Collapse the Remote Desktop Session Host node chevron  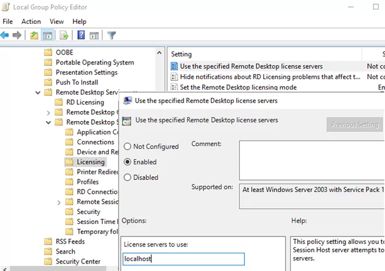coord(48,122)
